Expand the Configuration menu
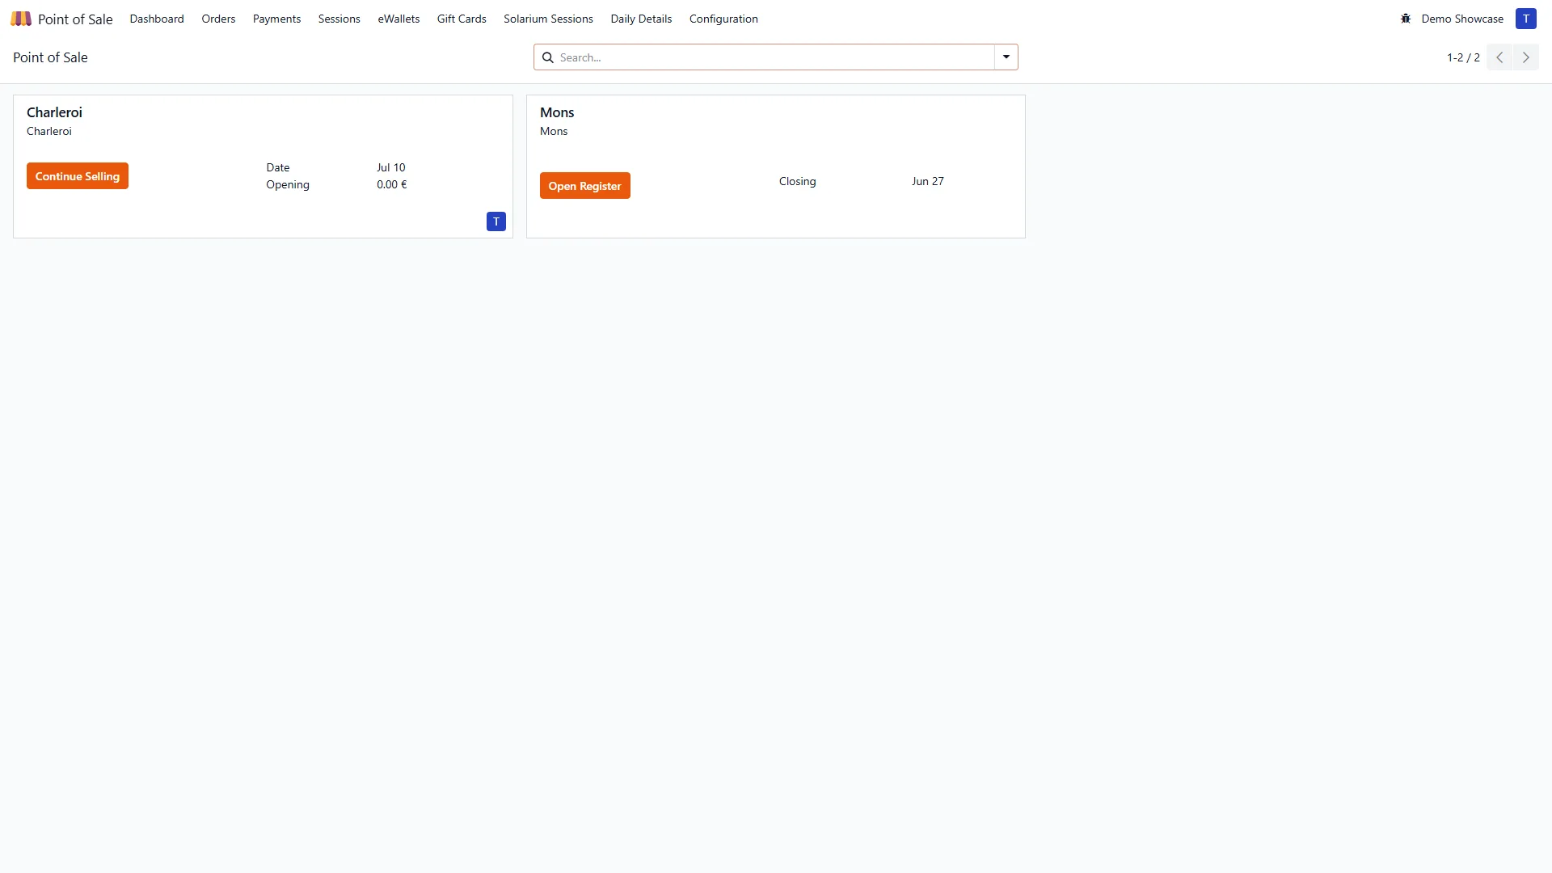The width and height of the screenshot is (1552, 873). coord(723,19)
